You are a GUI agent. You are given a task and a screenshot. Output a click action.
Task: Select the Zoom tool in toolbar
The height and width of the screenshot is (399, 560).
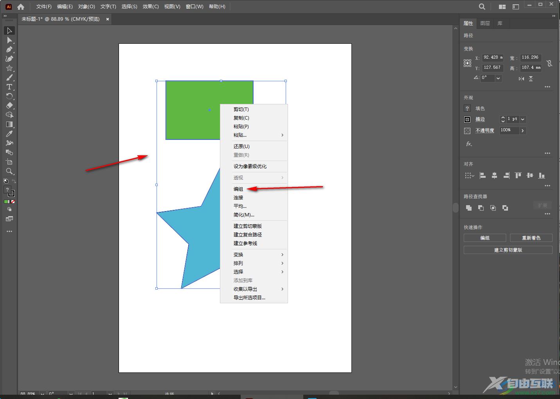[9, 171]
